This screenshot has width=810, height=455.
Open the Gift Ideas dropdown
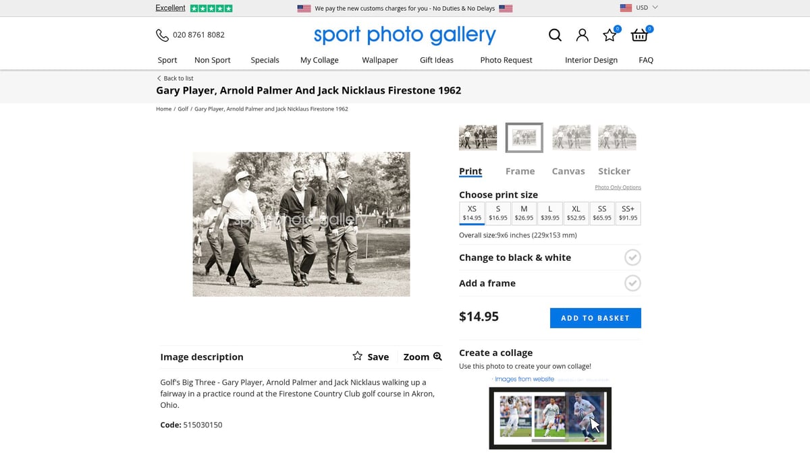[x=436, y=60]
